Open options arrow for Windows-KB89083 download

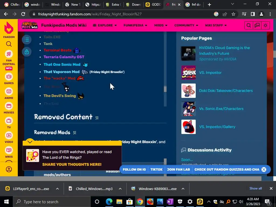(183, 189)
